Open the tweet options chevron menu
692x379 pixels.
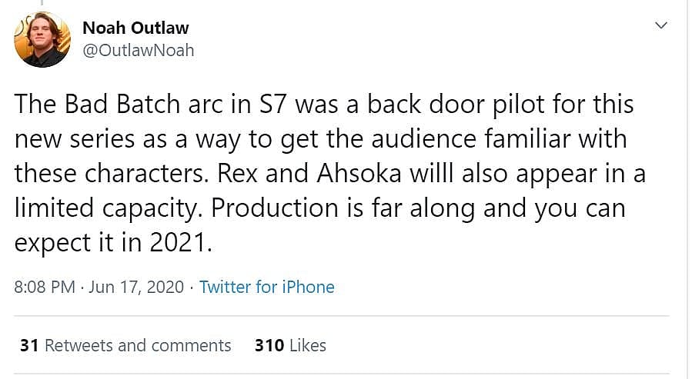(x=660, y=26)
